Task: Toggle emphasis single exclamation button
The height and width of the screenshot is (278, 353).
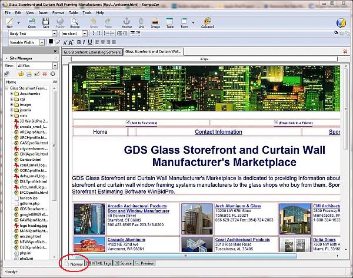Action: click(93, 34)
